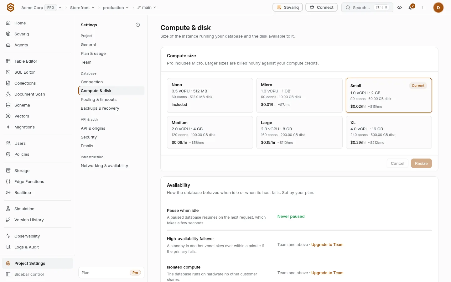
Task: Open Backups & recovery settings
Action: [111, 108]
